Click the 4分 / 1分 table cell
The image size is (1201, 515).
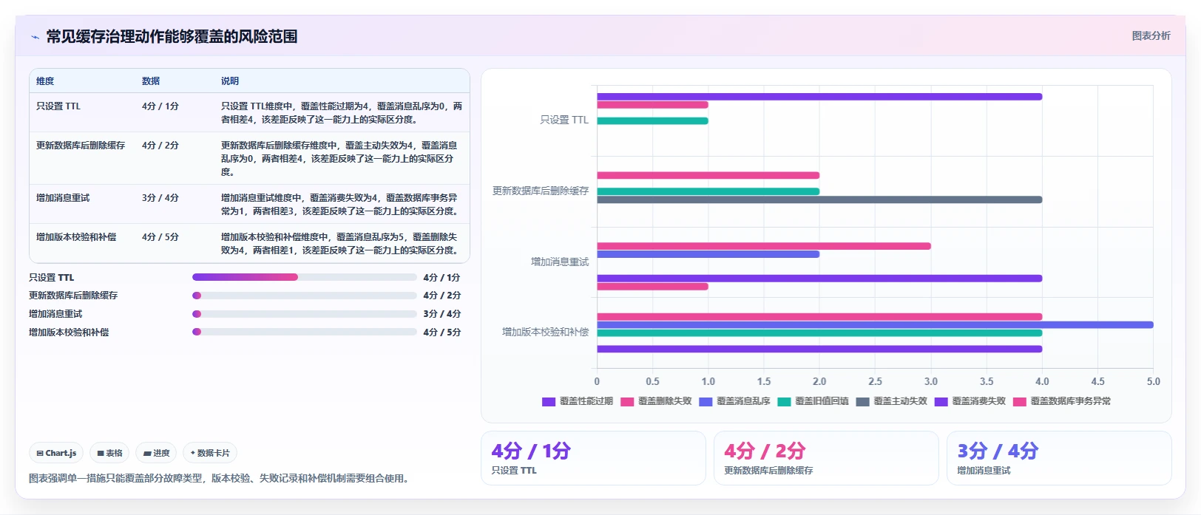160,106
